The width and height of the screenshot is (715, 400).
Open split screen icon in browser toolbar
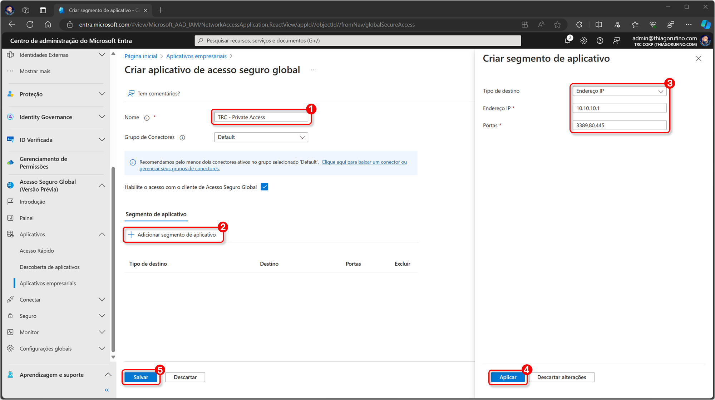(x=599, y=24)
